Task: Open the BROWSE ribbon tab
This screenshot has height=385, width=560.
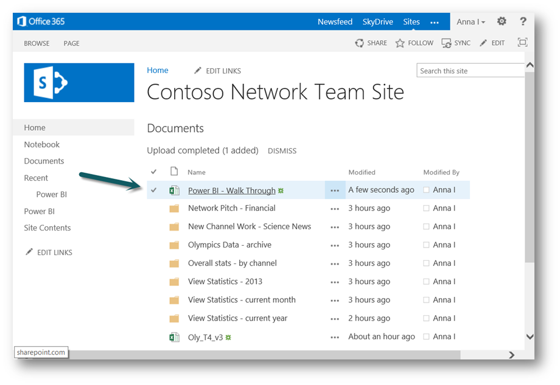Action: coord(37,43)
